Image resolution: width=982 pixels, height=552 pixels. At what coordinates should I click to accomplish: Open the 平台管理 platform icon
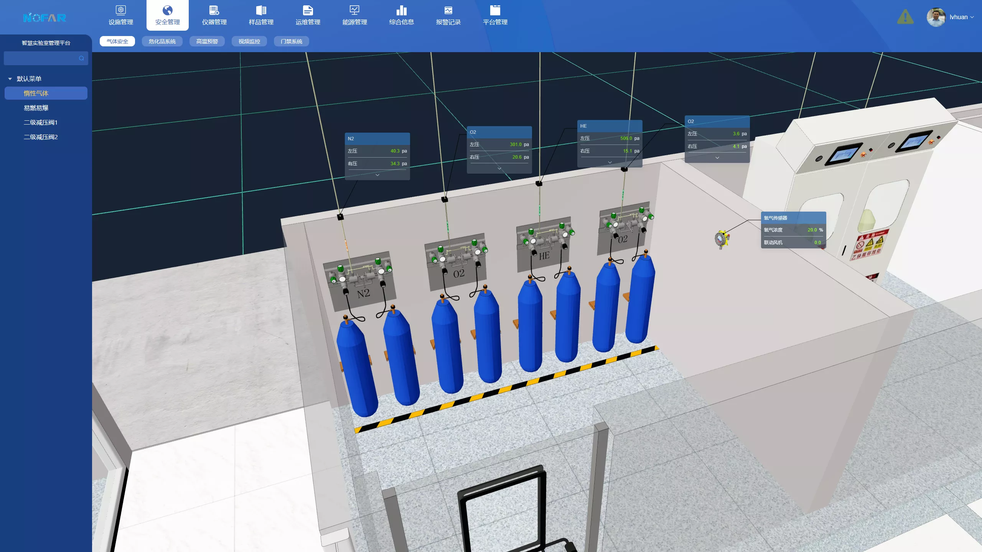tap(495, 10)
